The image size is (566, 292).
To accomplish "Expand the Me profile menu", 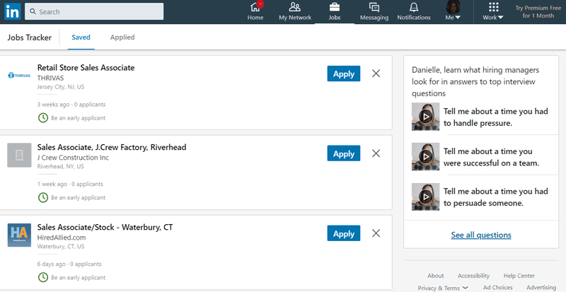I will [453, 11].
